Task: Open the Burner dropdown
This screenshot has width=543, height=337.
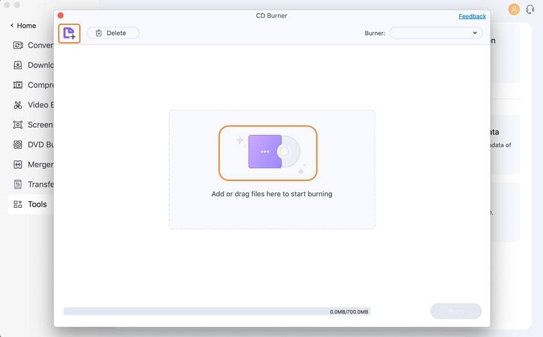Action: pyautogui.click(x=436, y=33)
